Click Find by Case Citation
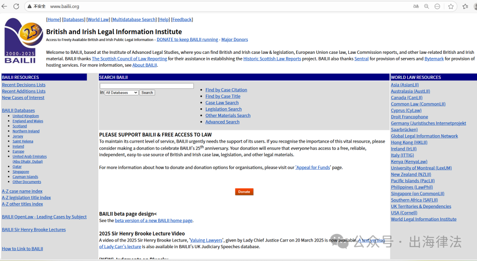This screenshot has height=261, width=477. click(226, 90)
